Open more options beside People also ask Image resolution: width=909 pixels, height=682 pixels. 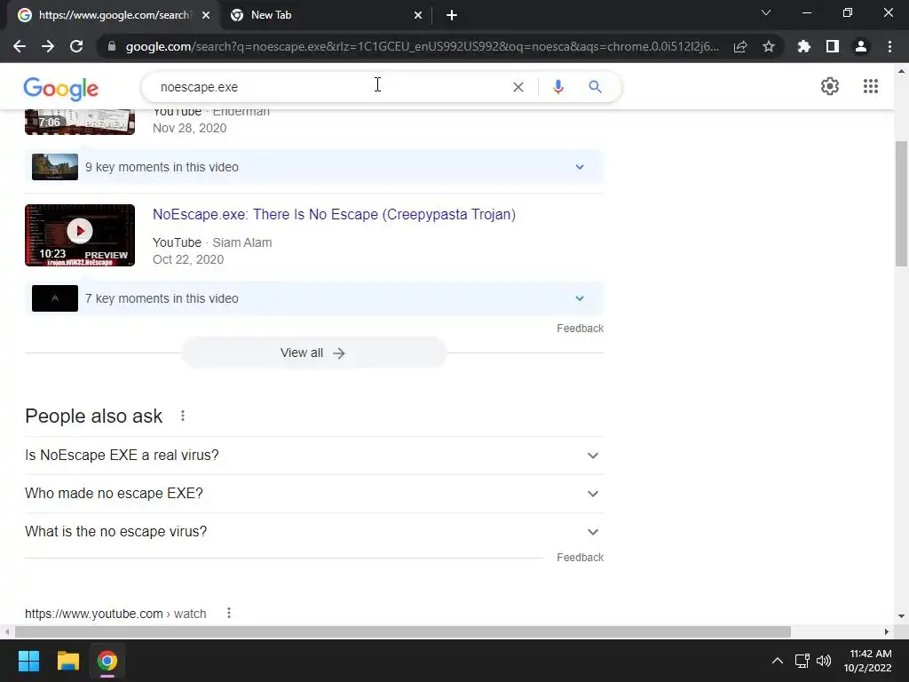point(183,416)
